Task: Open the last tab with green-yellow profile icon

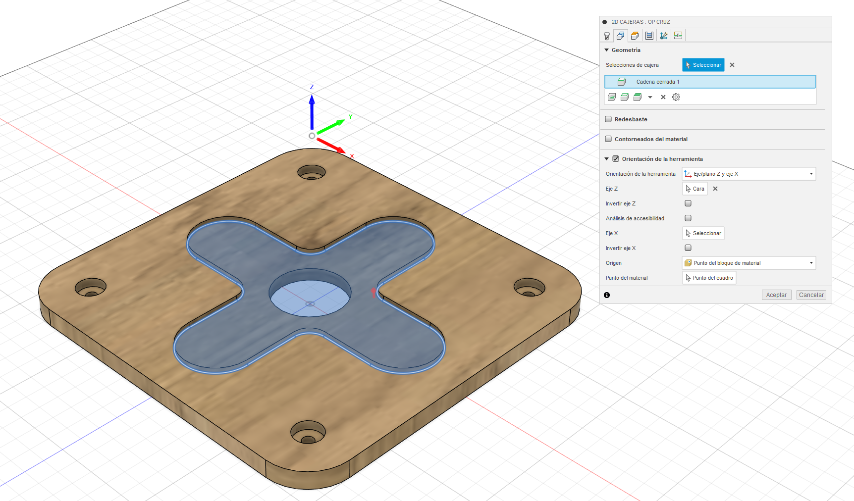Action: click(x=678, y=36)
